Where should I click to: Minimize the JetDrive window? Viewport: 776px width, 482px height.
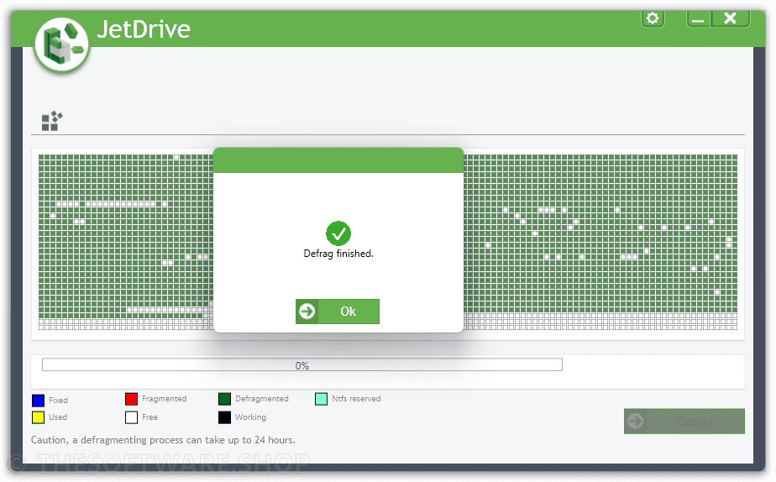tap(698, 18)
